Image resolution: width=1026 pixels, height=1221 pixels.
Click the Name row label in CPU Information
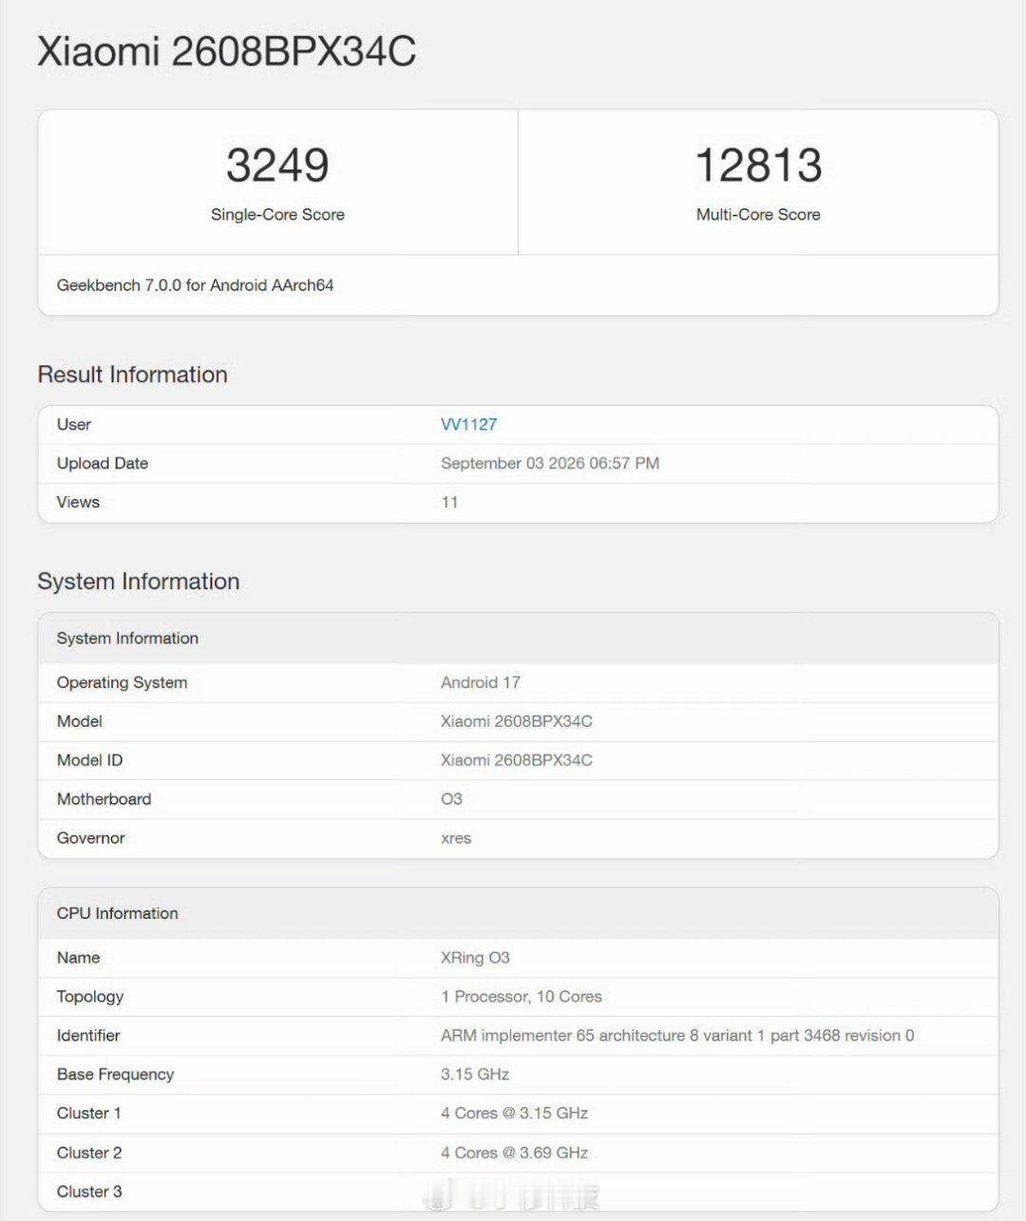click(x=78, y=958)
